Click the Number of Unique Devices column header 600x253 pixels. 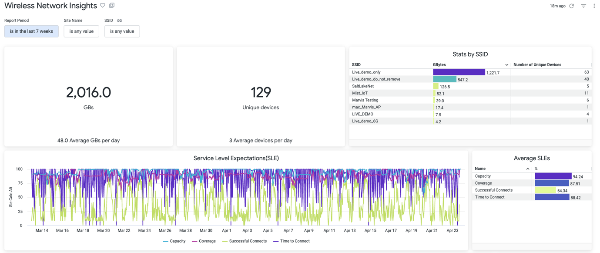pyautogui.click(x=537, y=65)
